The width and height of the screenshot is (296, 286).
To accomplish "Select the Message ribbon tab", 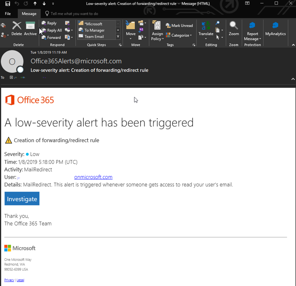I will [x=29, y=14].
